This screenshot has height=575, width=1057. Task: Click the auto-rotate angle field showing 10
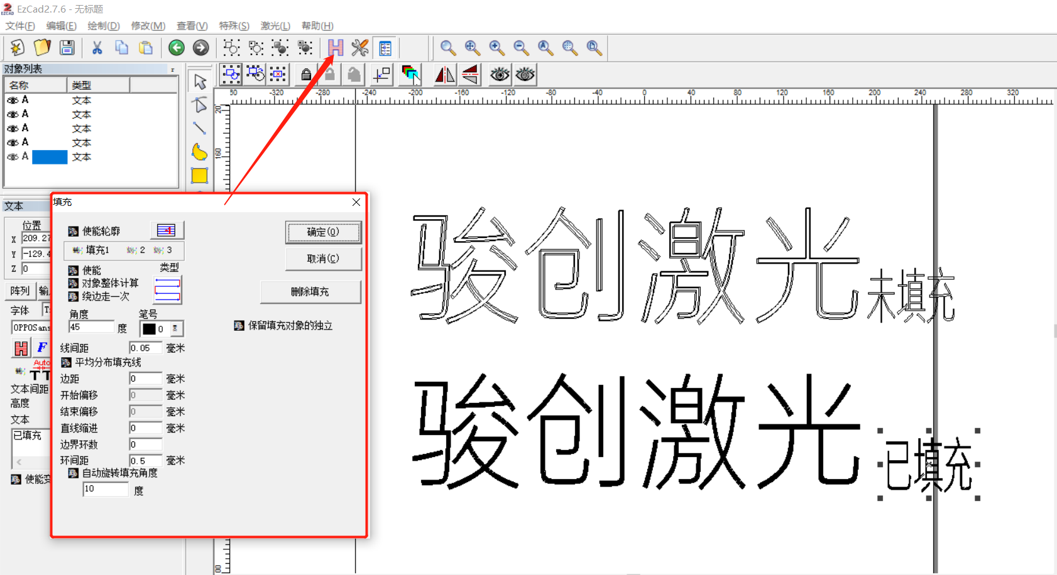pos(106,489)
